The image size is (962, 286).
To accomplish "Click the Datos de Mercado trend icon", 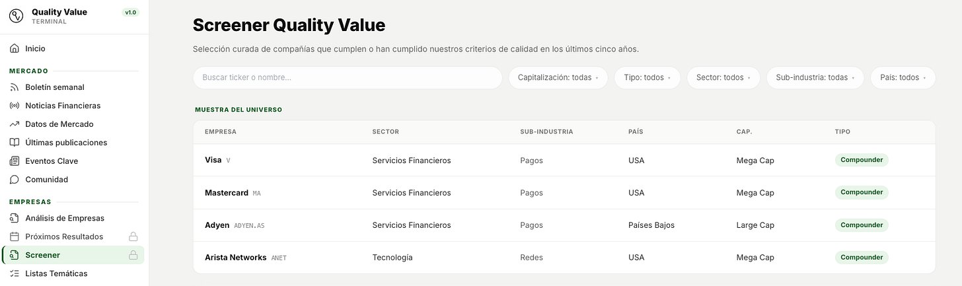I will (15, 124).
